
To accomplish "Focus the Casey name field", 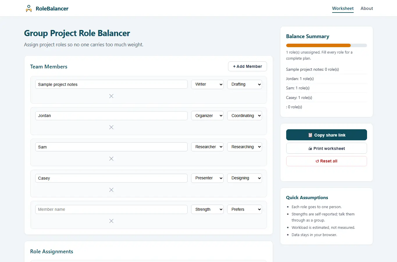I will 111,178.
